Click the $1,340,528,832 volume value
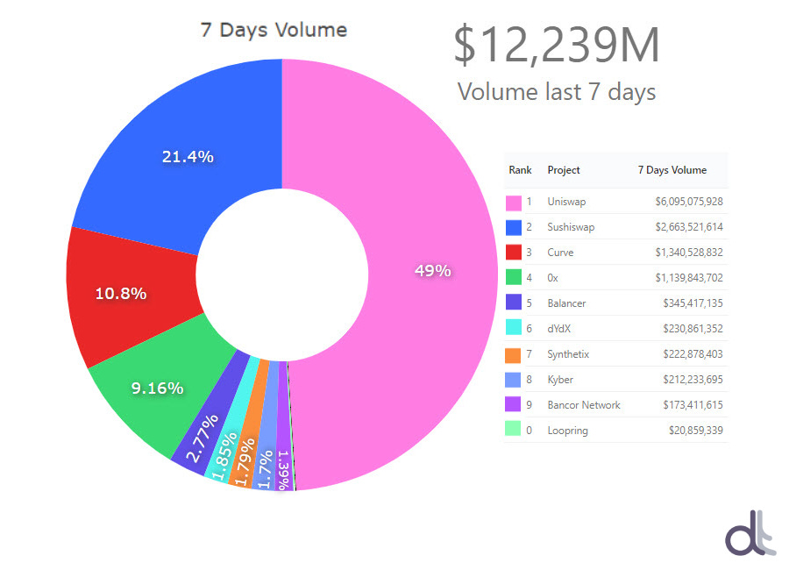The height and width of the screenshot is (570, 789). [689, 253]
